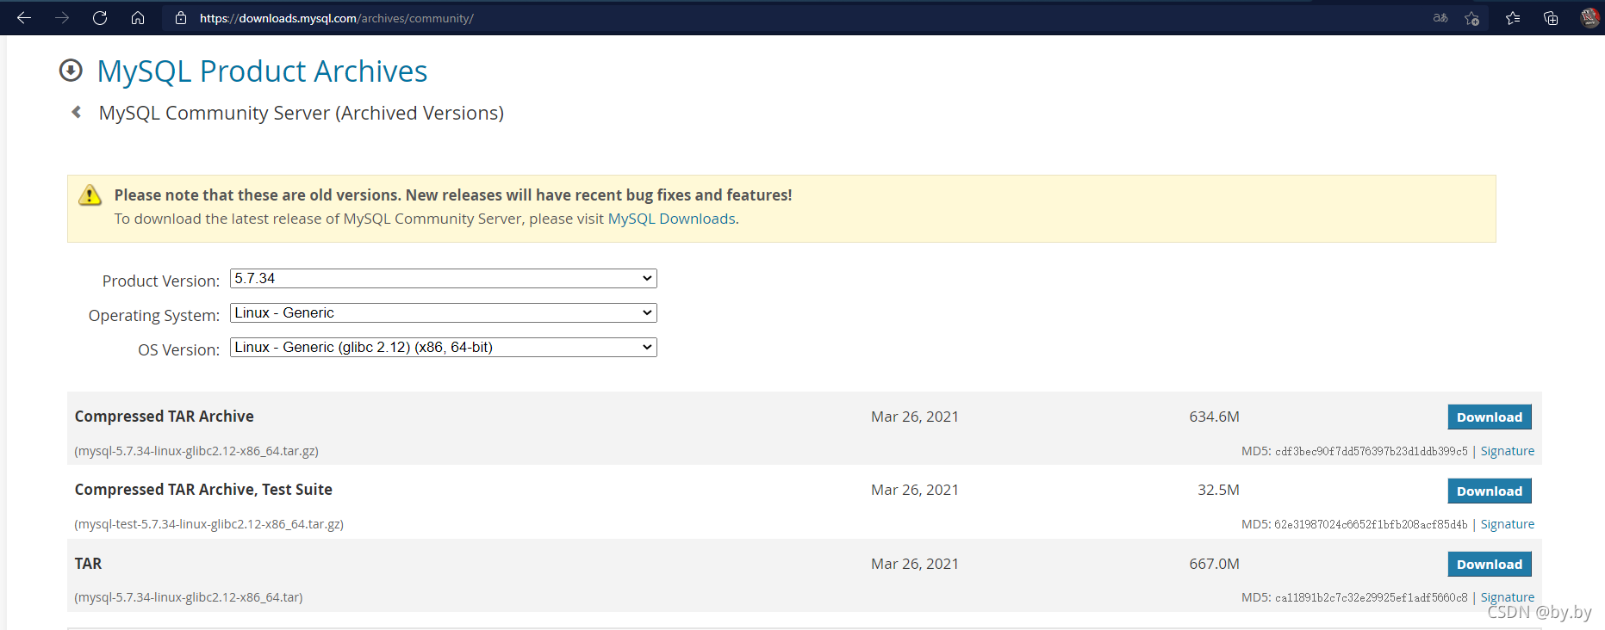Screen dimensions: 1605x630
Task: Click MD5 hash ca11891b2c7c32e29925ef1adf5660c8
Action: pos(1372,597)
